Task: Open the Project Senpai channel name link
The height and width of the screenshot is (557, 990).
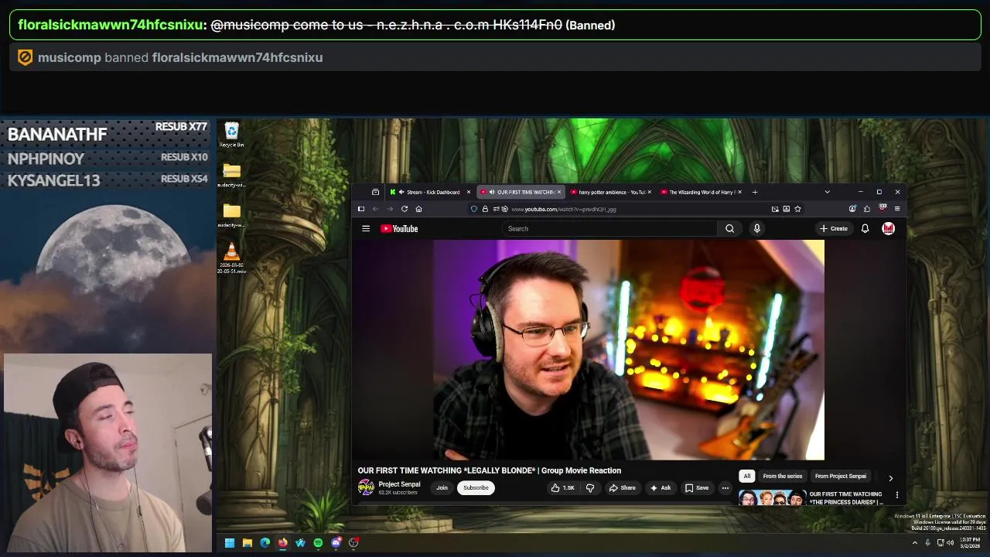Action: (399, 484)
